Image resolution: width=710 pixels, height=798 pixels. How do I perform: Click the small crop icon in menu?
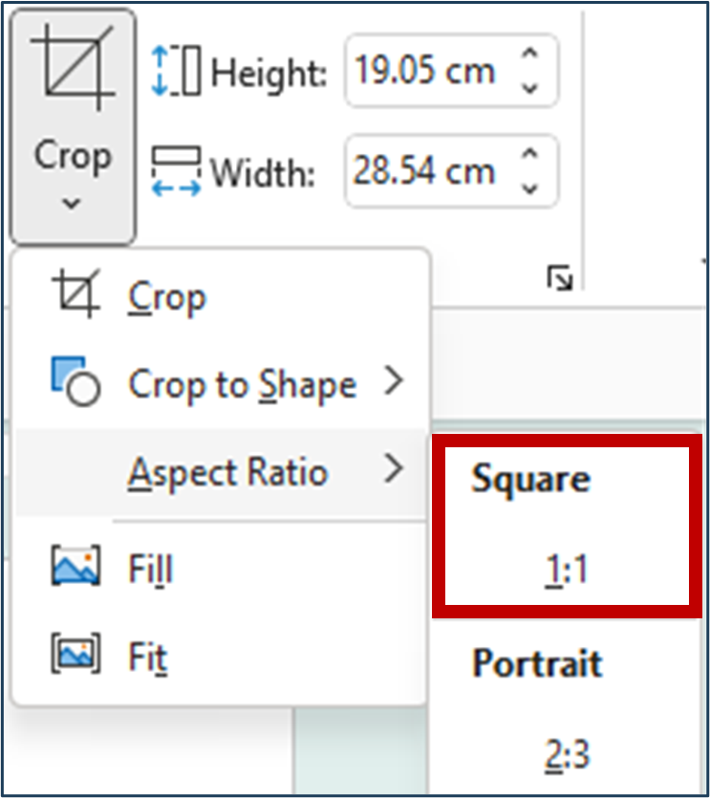click(x=76, y=293)
